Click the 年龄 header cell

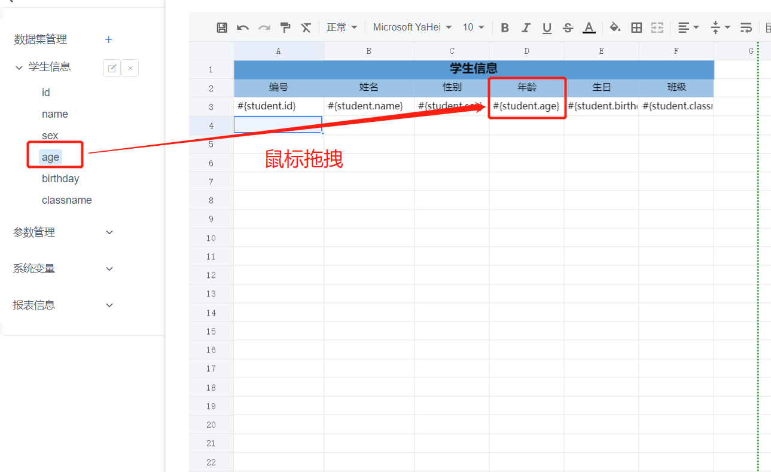(526, 88)
